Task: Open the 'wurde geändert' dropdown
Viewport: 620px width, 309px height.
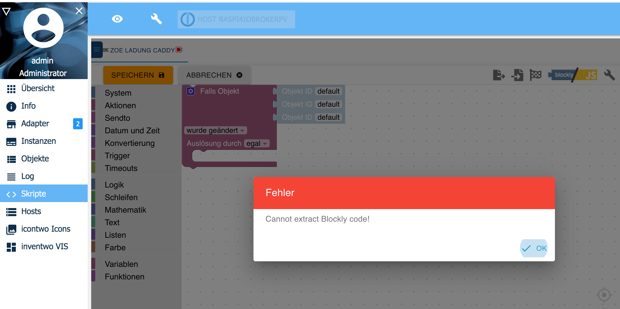Action: click(215, 130)
